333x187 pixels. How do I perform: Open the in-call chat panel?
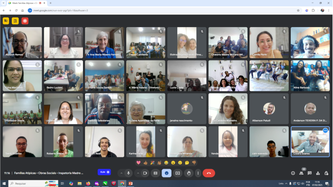[x=309, y=173]
